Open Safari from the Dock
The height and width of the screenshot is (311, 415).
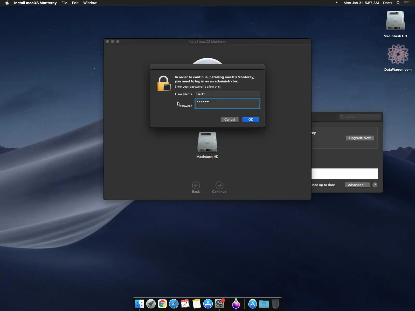174,304
